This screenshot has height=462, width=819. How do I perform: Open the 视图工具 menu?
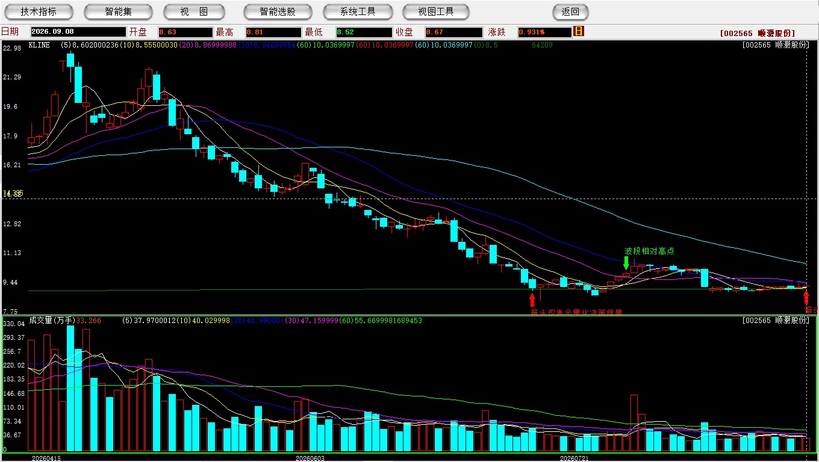tap(437, 12)
